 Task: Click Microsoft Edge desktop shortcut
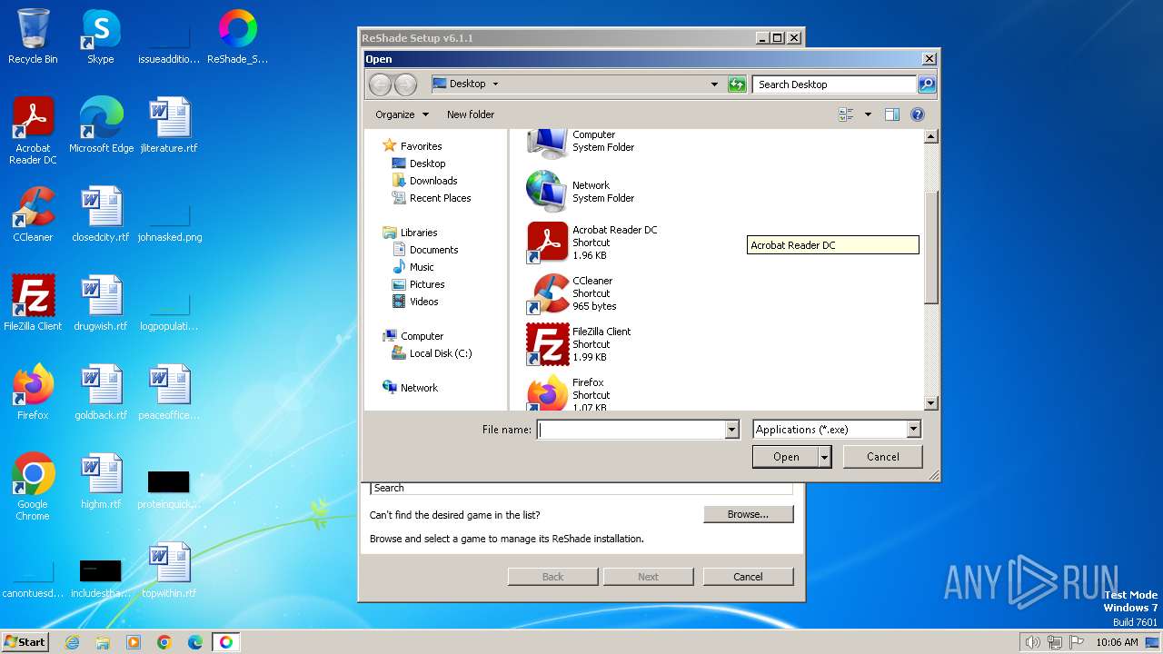click(x=101, y=125)
